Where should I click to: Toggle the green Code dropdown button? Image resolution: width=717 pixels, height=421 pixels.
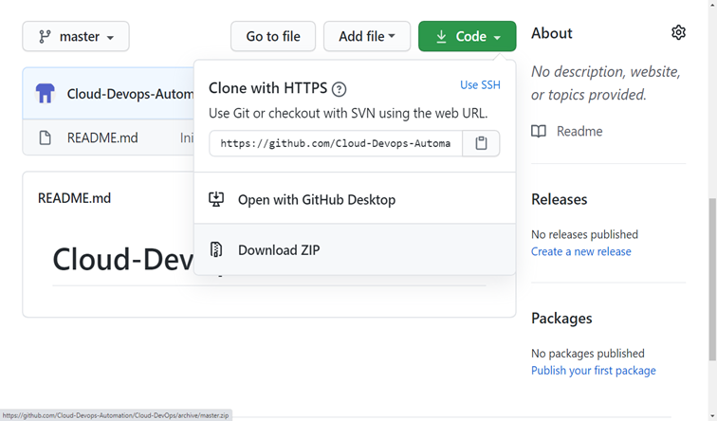tap(467, 36)
